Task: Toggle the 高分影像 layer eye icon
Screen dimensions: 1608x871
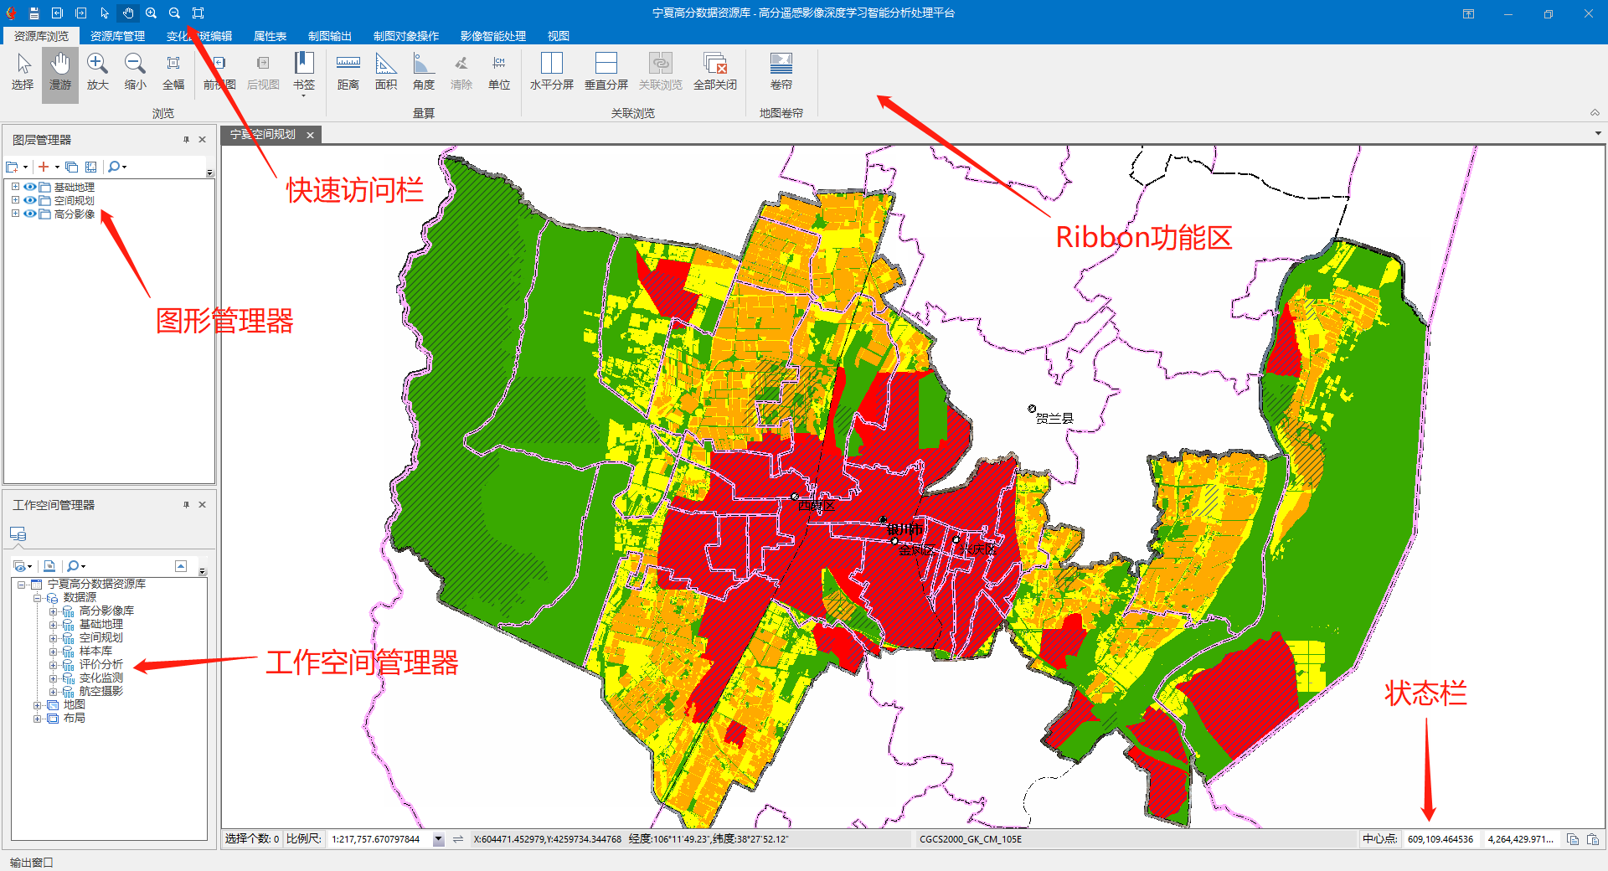Action: coord(30,214)
